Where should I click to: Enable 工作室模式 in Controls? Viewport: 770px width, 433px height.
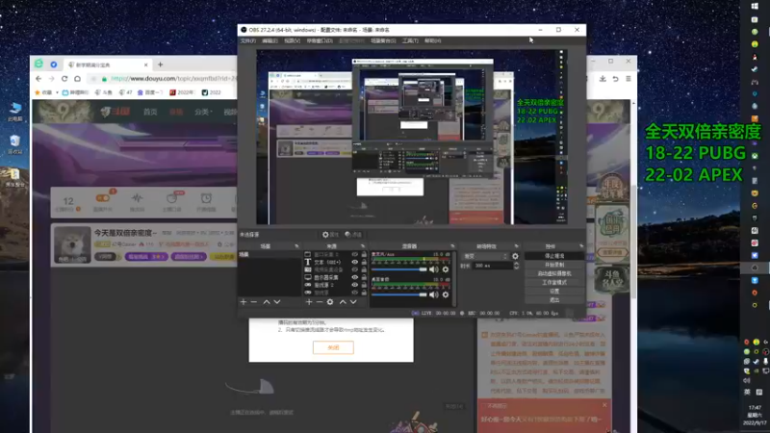tap(554, 282)
